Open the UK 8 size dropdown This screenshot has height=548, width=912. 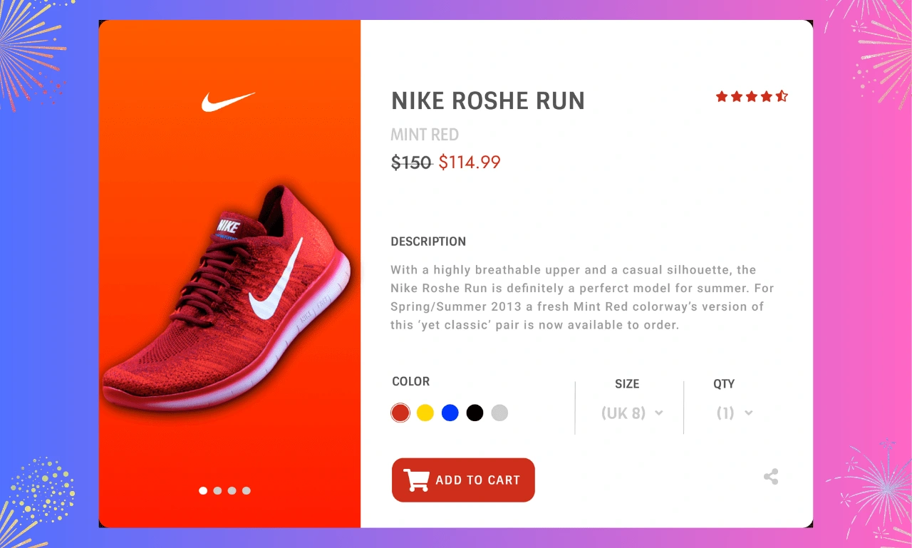(x=631, y=413)
